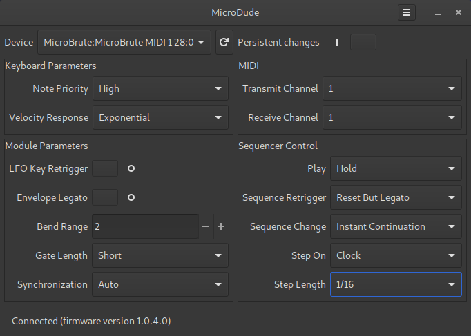Open the Sequence Retrigger dropdown
Screen dimensions: 471x336
[x=396, y=197]
